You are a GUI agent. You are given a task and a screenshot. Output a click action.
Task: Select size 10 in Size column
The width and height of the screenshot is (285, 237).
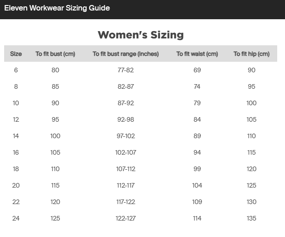pos(16,103)
